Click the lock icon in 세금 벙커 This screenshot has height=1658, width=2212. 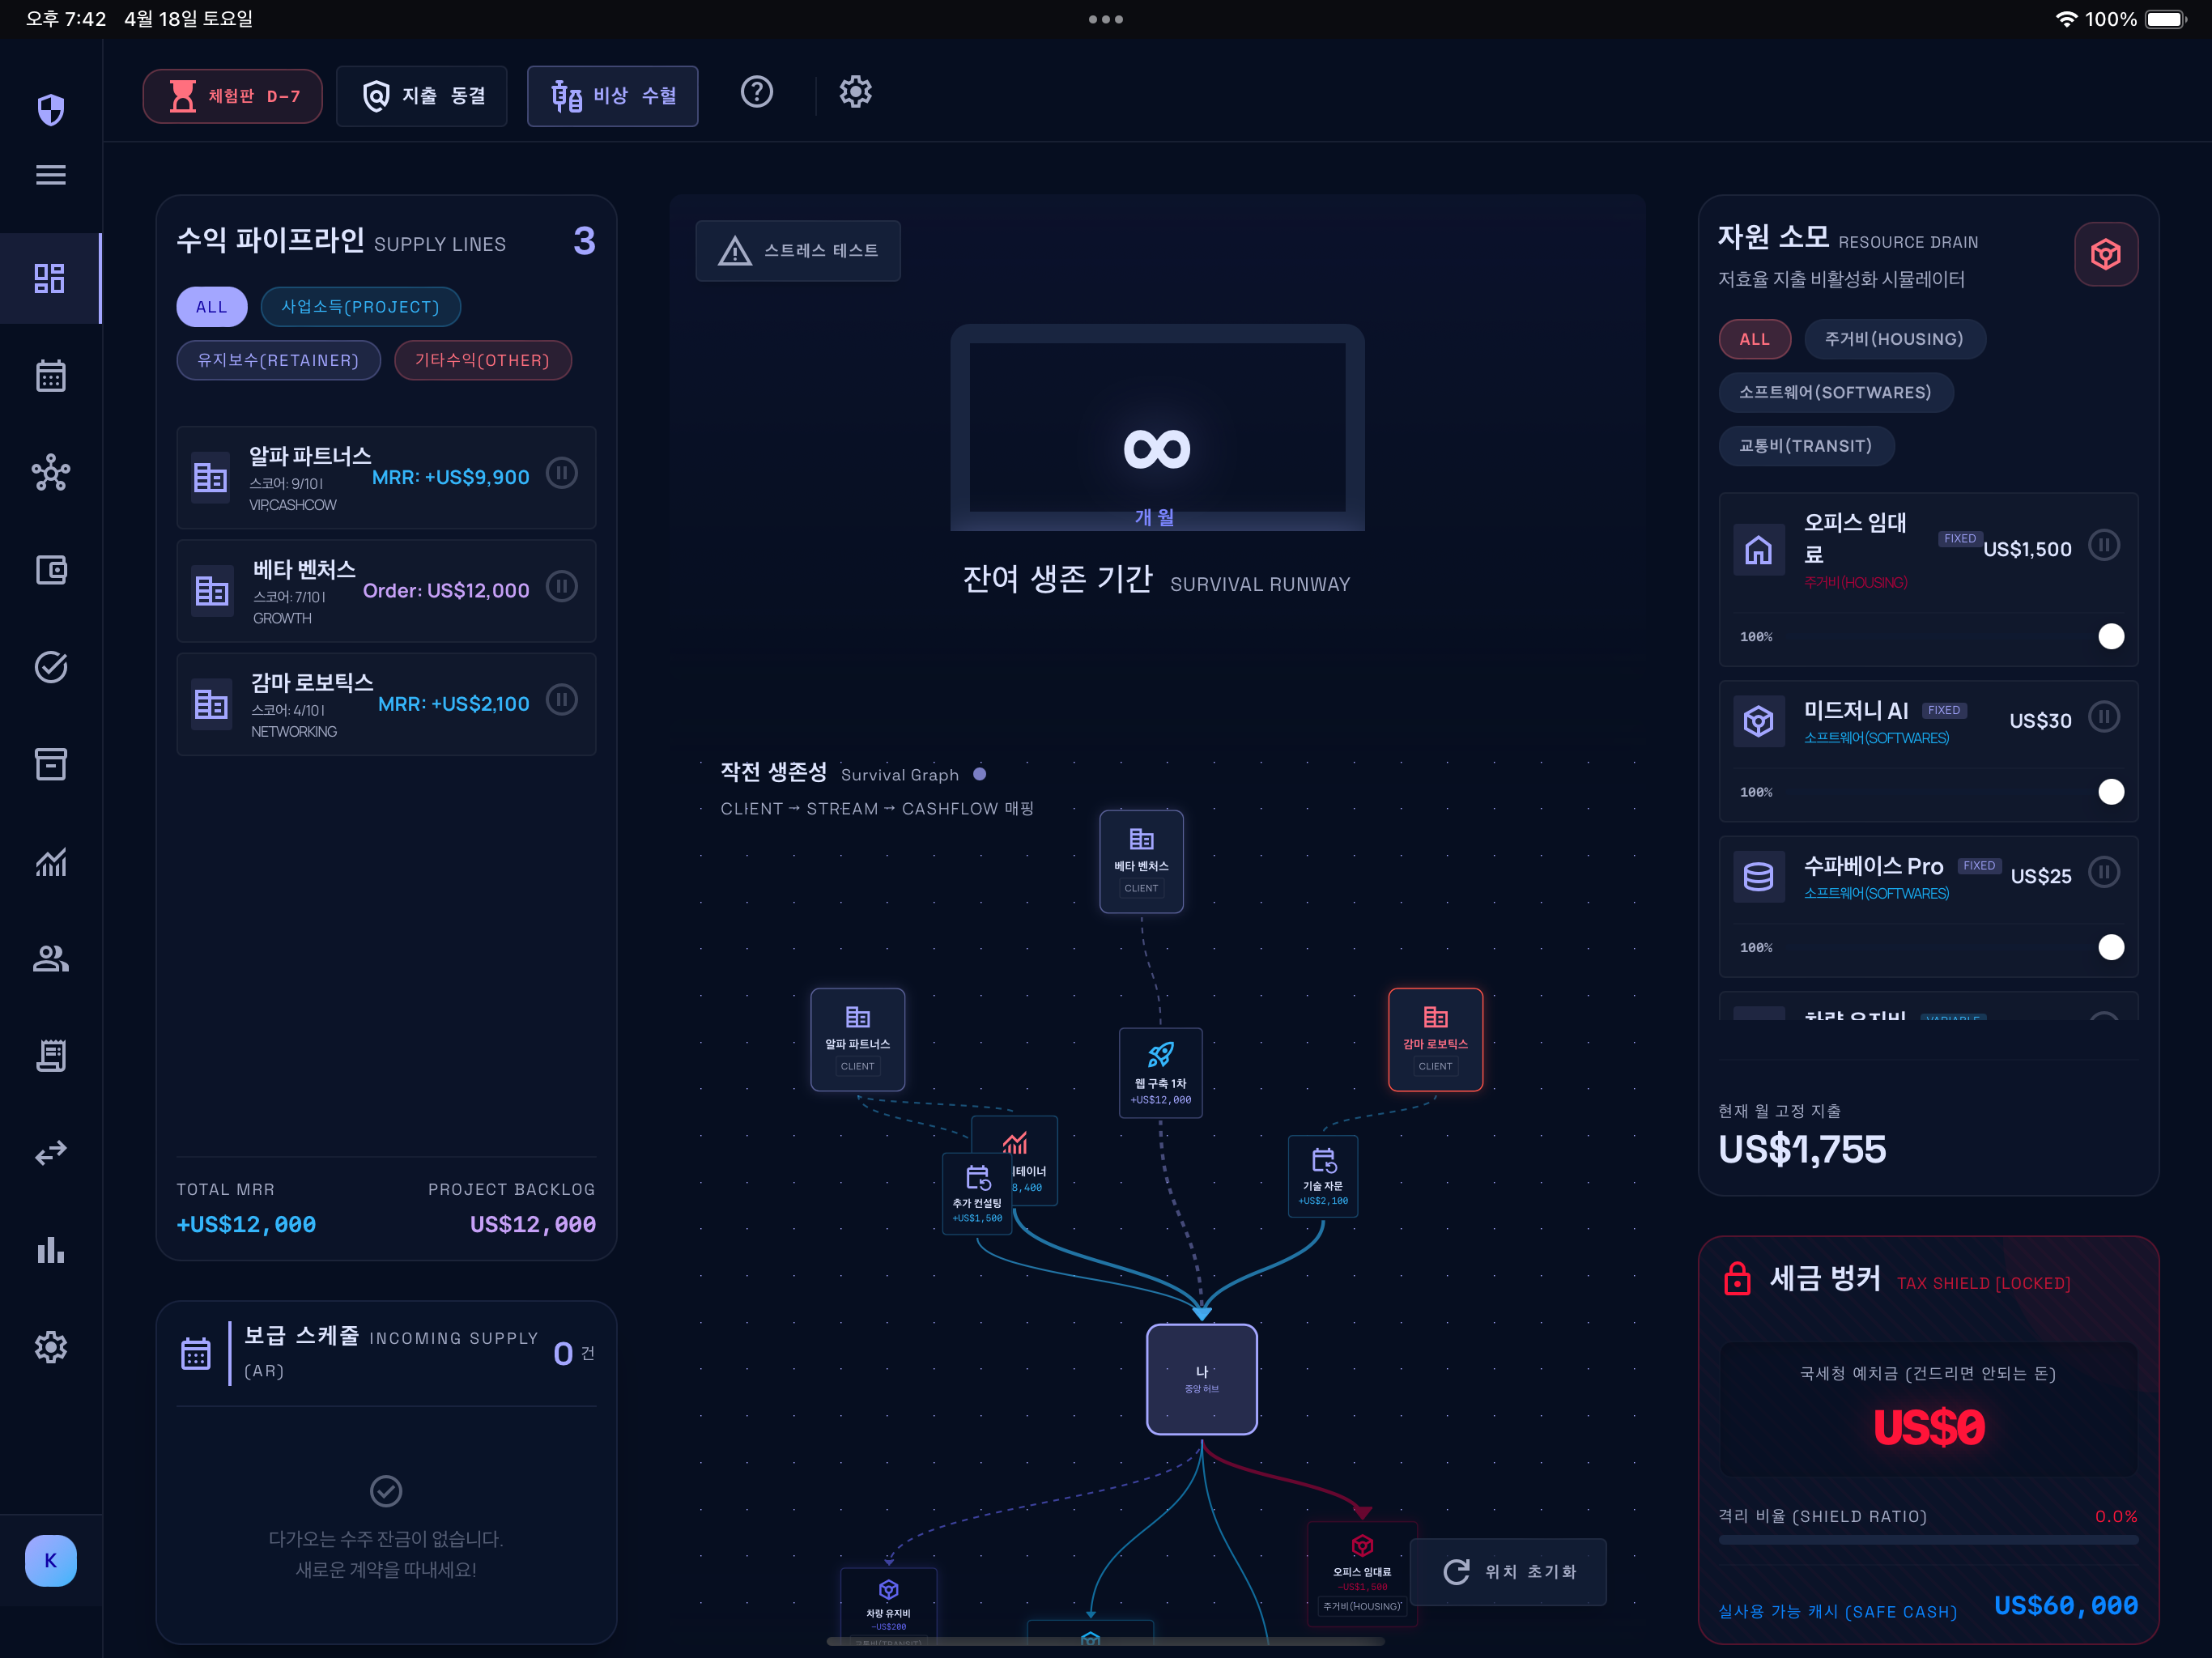coord(1737,1278)
